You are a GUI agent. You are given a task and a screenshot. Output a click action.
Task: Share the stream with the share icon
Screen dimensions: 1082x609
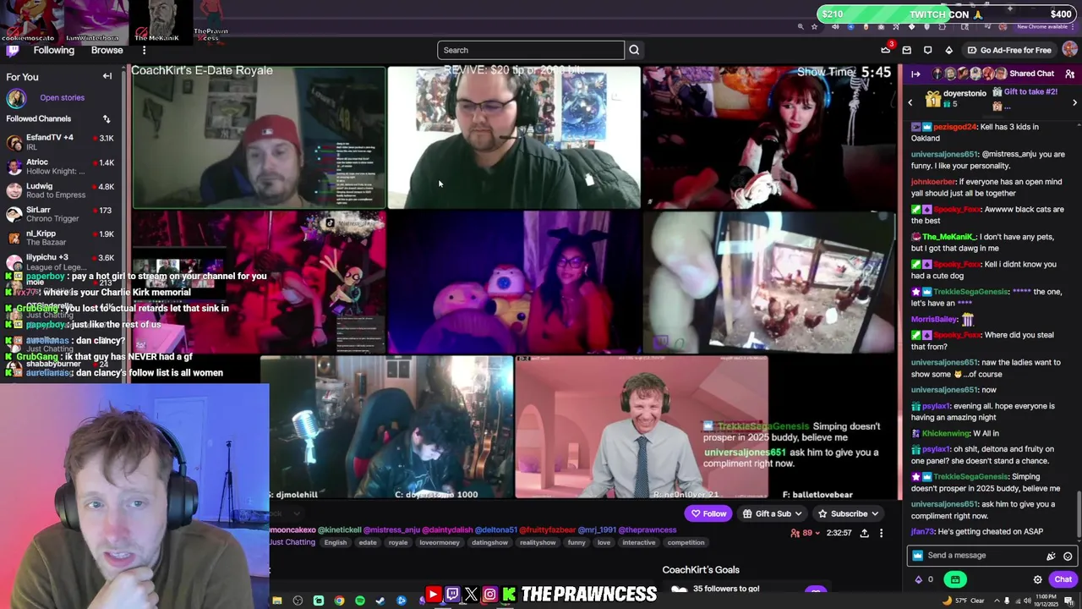[x=864, y=533]
